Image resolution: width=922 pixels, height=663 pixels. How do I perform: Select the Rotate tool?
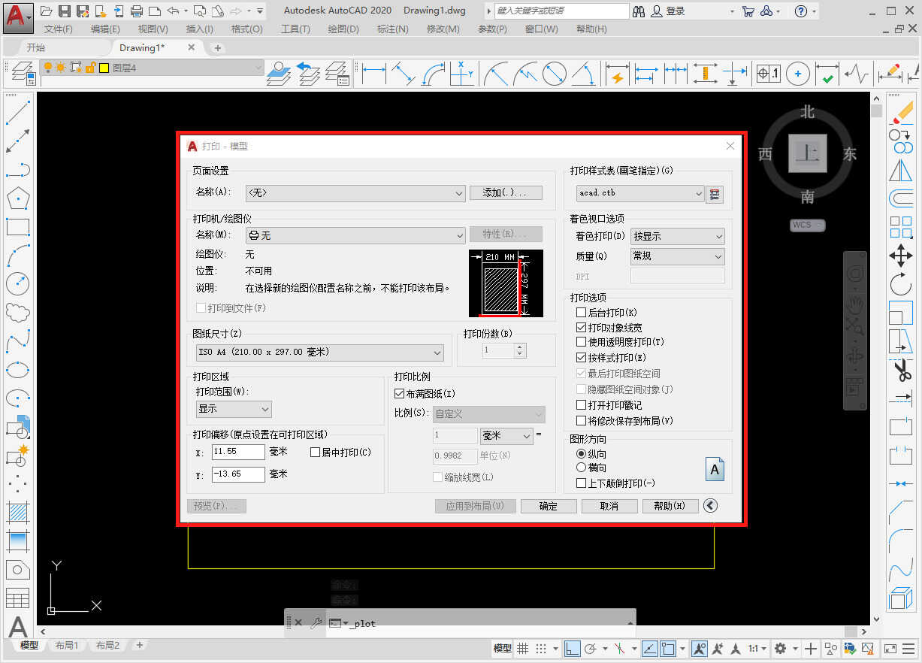pyautogui.click(x=900, y=284)
